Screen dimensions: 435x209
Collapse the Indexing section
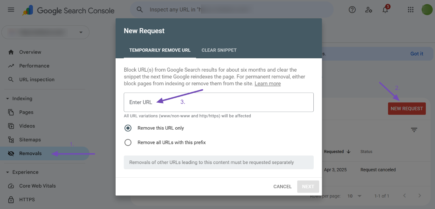tap(8, 99)
